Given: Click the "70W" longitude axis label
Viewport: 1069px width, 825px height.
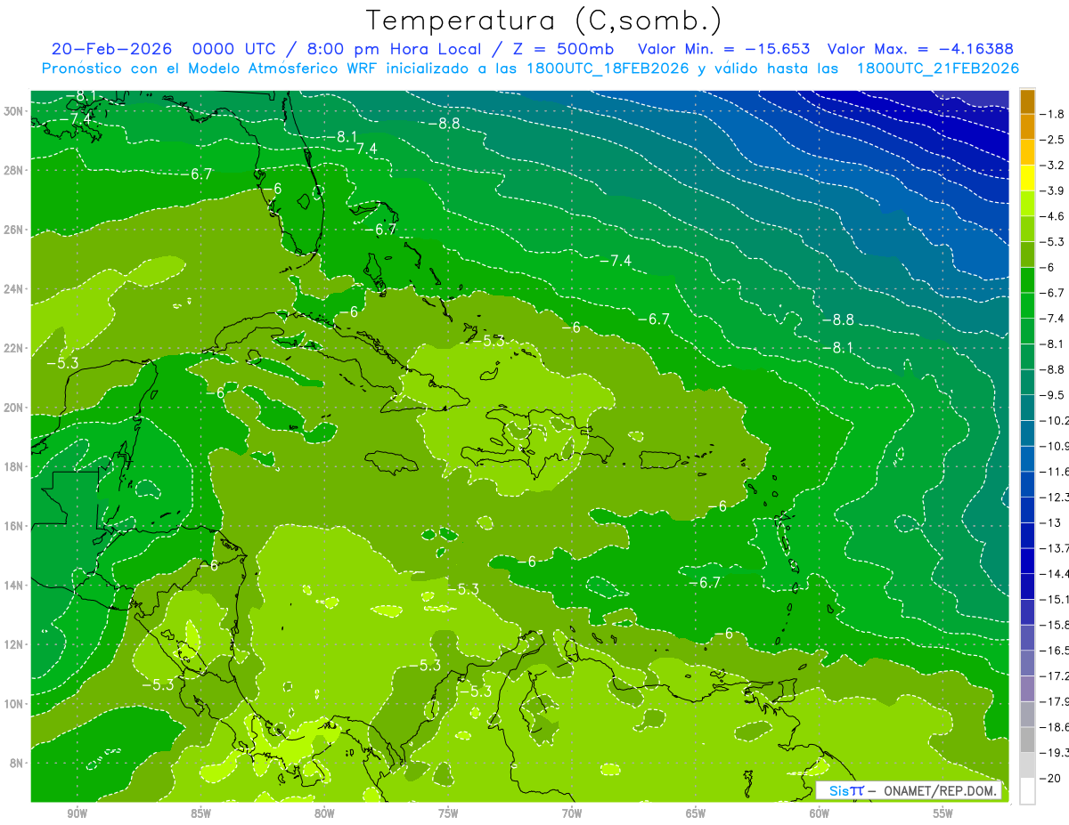Looking at the screenshot, I should click(x=572, y=813).
